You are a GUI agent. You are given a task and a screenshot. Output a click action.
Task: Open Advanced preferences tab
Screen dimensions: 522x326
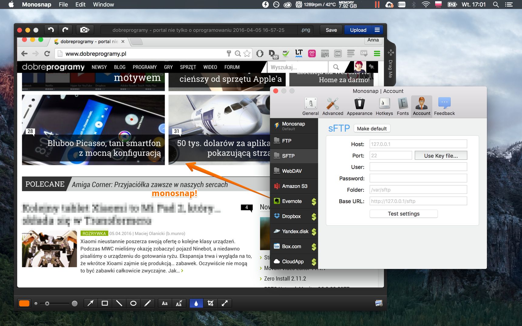pos(333,106)
